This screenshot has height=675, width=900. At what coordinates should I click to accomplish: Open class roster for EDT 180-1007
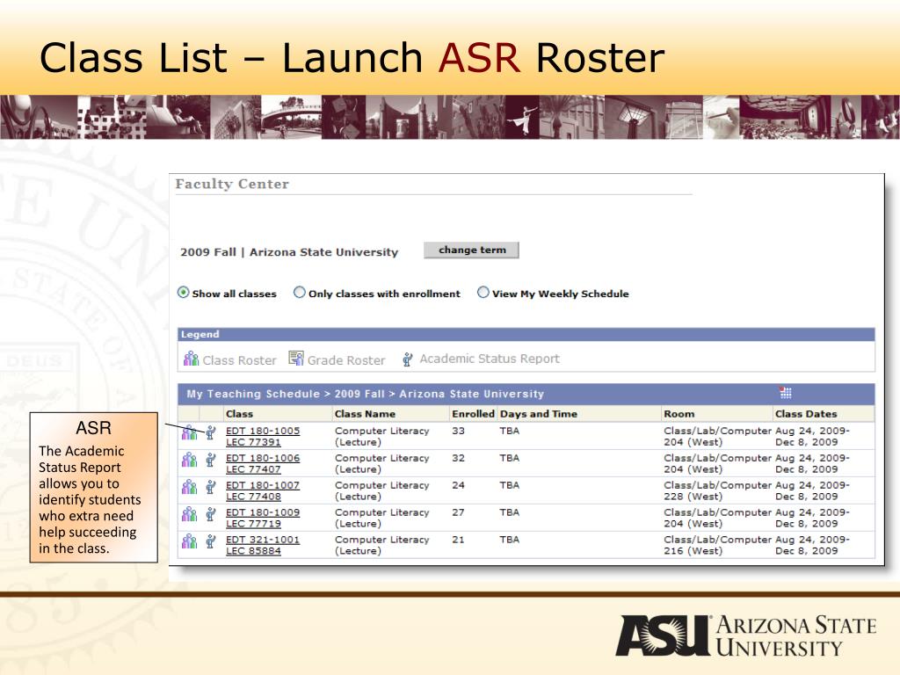click(190, 487)
